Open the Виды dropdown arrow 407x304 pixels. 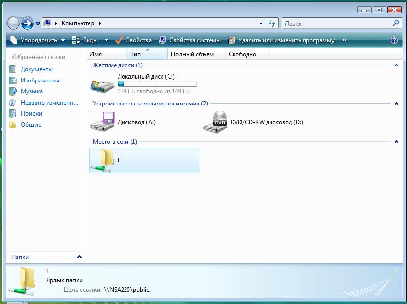point(106,40)
